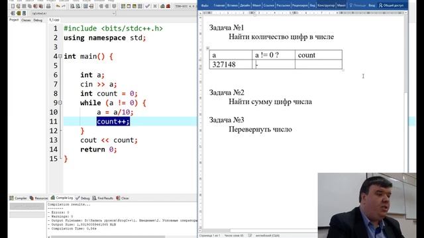
Task: Switch to the Debug side tab
Action: tap(38, 20)
